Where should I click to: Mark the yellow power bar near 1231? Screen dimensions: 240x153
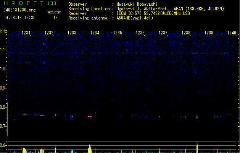point(24,150)
